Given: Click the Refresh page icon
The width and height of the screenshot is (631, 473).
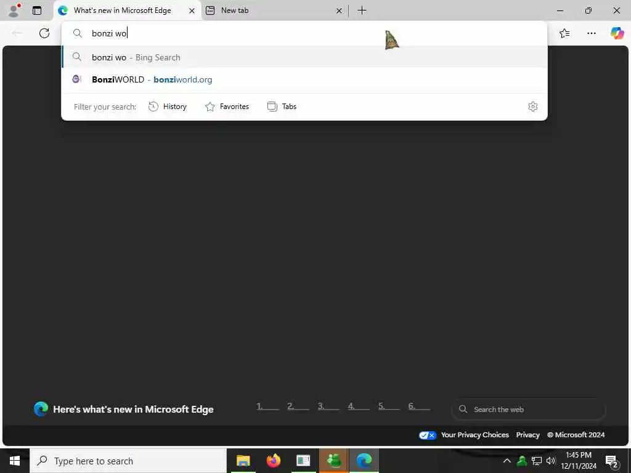Looking at the screenshot, I should pyautogui.click(x=44, y=33).
